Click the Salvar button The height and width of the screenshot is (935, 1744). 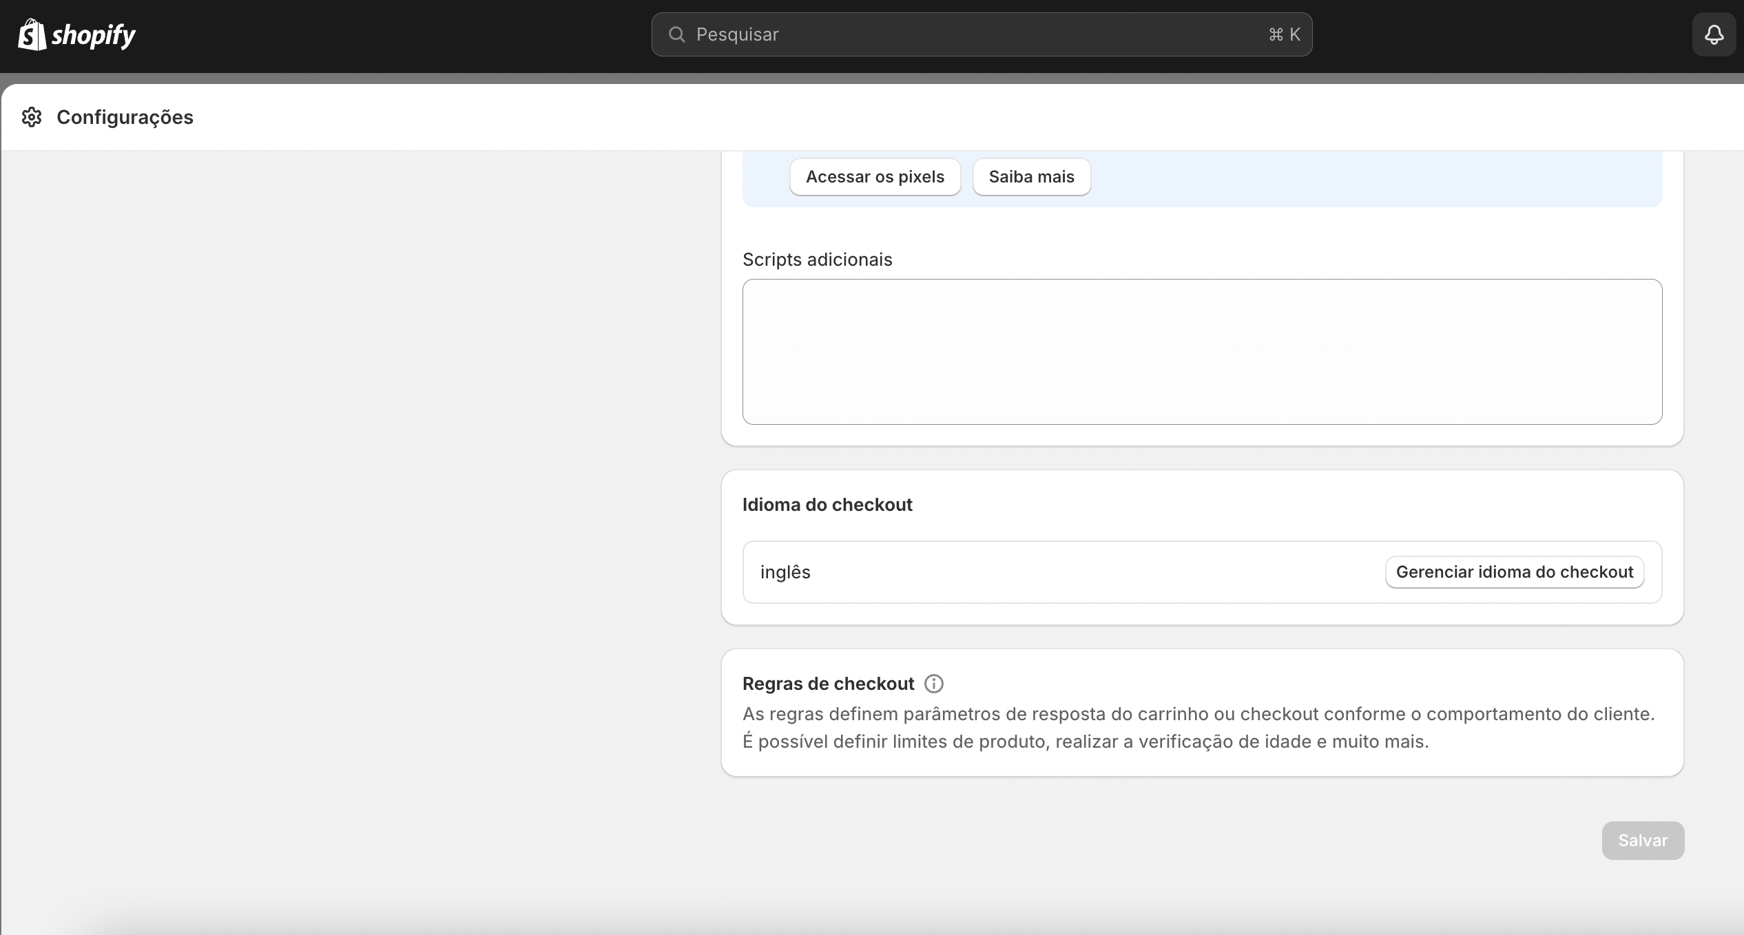[1643, 841]
